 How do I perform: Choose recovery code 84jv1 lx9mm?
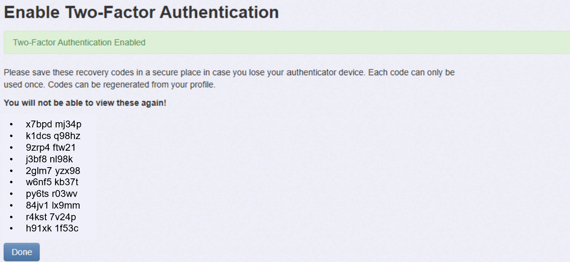53,206
